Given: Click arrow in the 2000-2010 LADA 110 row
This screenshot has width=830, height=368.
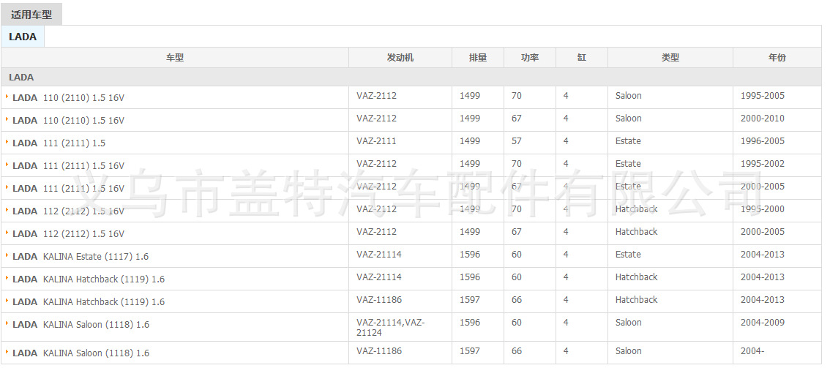Looking at the screenshot, I should coord(7,119).
